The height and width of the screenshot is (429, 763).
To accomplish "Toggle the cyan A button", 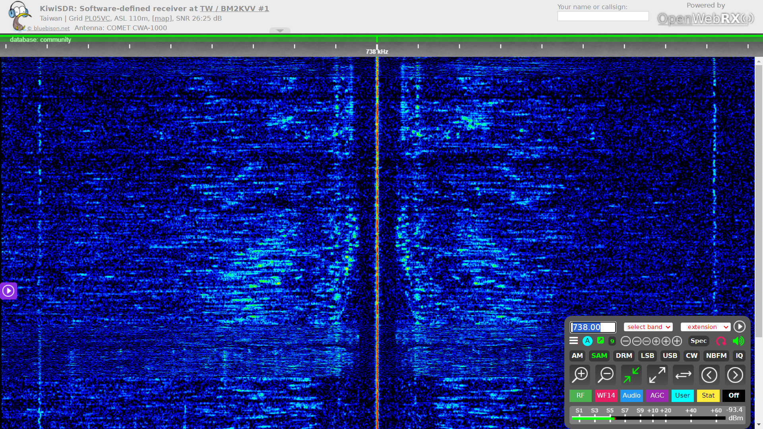I will pyautogui.click(x=587, y=341).
